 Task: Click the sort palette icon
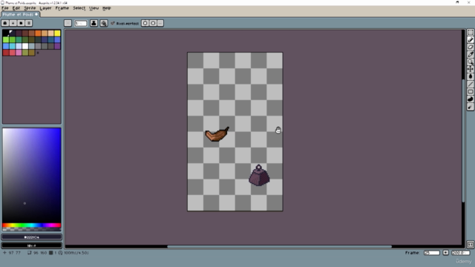click(x=13, y=23)
